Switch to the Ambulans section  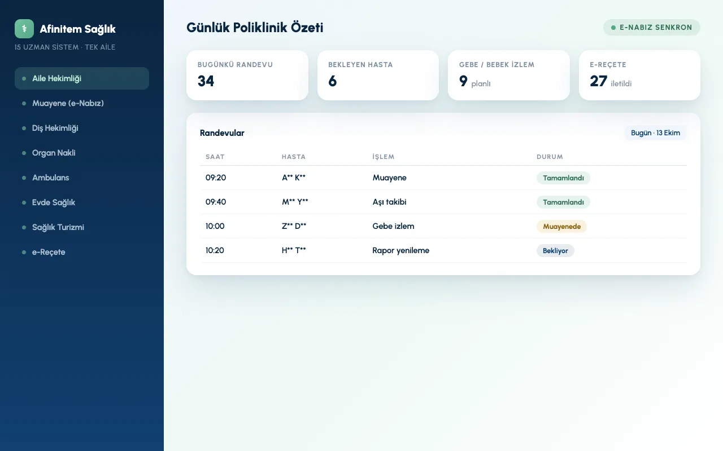pyautogui.click(x=82, y=178)
